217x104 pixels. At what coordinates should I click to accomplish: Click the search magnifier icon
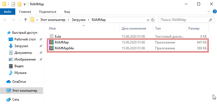(x=210, y=20)
